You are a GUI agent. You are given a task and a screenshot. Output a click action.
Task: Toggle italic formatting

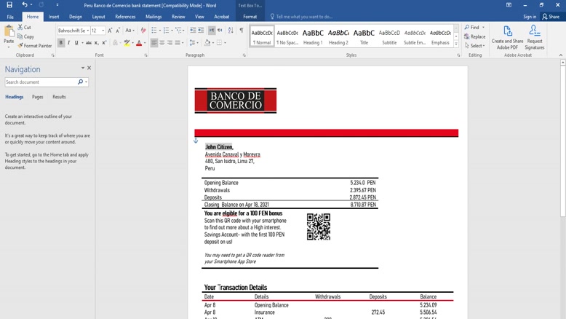coord(69,43)
